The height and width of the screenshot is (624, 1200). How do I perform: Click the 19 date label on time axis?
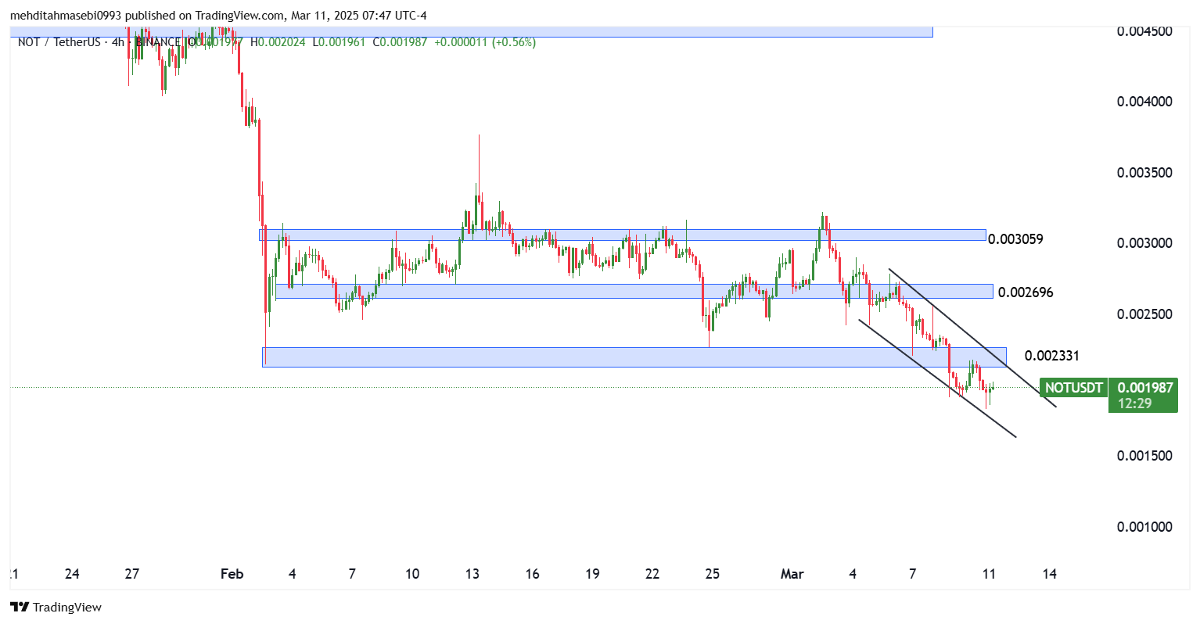click(x=592, y=574)
